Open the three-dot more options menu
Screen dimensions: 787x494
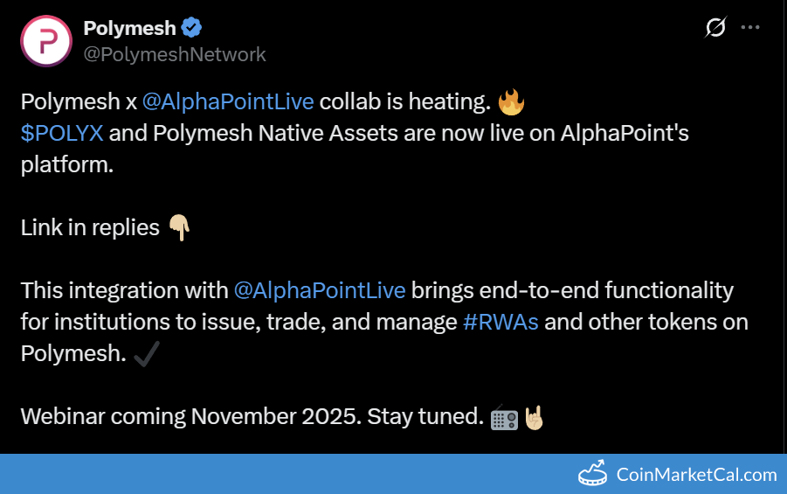(750, 28)
